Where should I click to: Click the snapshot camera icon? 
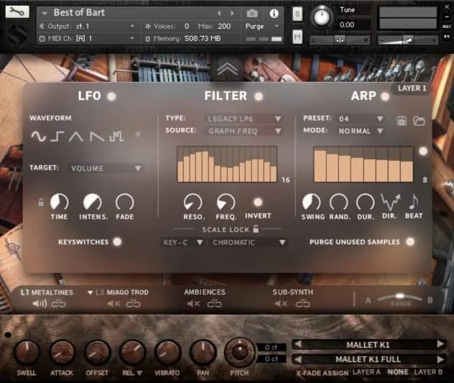[252, 14]
